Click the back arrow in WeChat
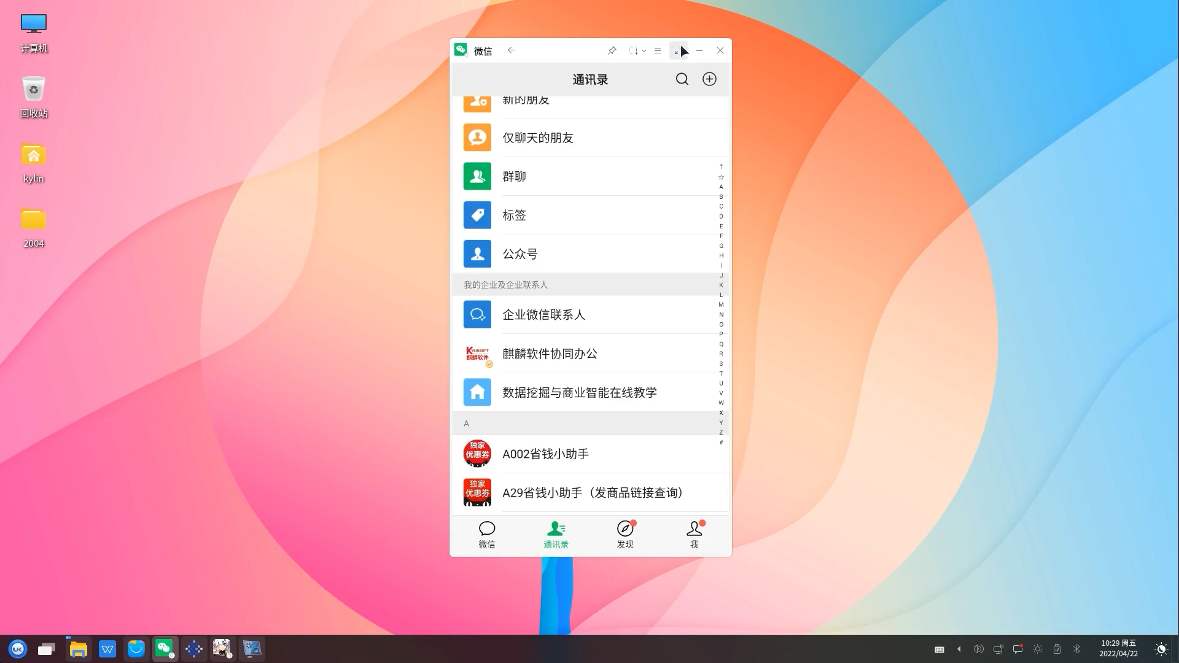1179x663 pixels. coord(512,50)
